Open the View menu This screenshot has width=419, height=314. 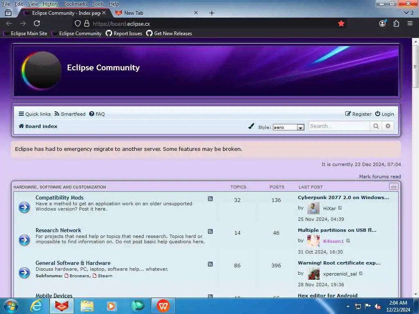[33, 4]
